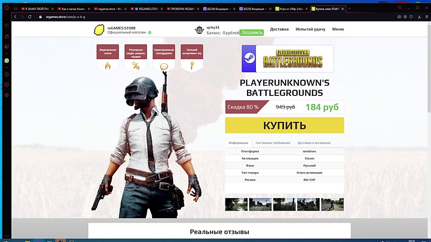This screenshot has width=431, height=242.
Task: Open Extensions cube icon in sidebar
Action: coord(7,85)
